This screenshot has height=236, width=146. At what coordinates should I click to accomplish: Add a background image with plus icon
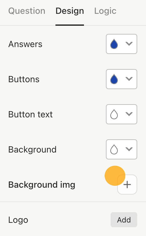click(x=127, y=185)
